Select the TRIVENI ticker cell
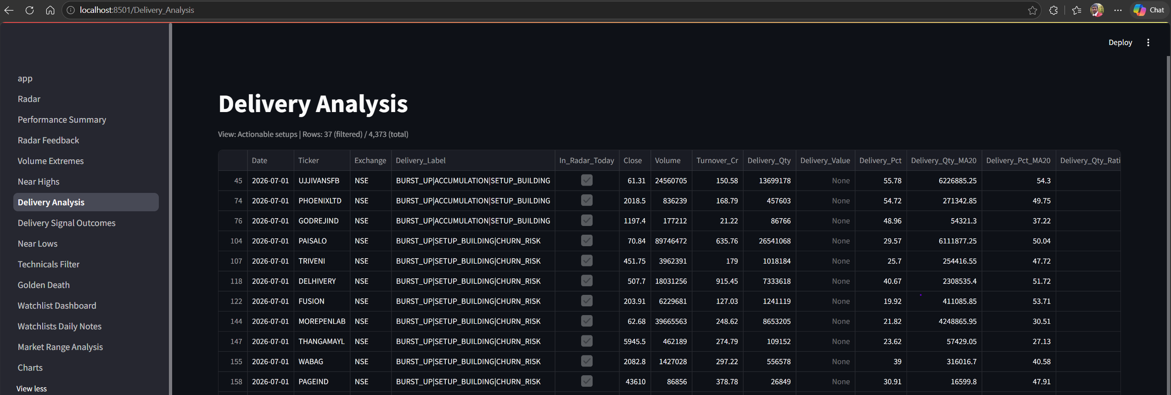The width and height of the screenshot is (1171, 395). point(322,261)
